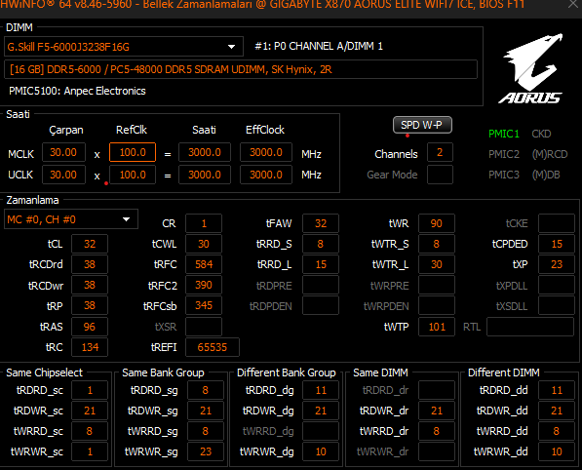The height and width of the screenshot is (470, 582).
Task: Click the tWRWR_dg value field
Action: [321, 451]
